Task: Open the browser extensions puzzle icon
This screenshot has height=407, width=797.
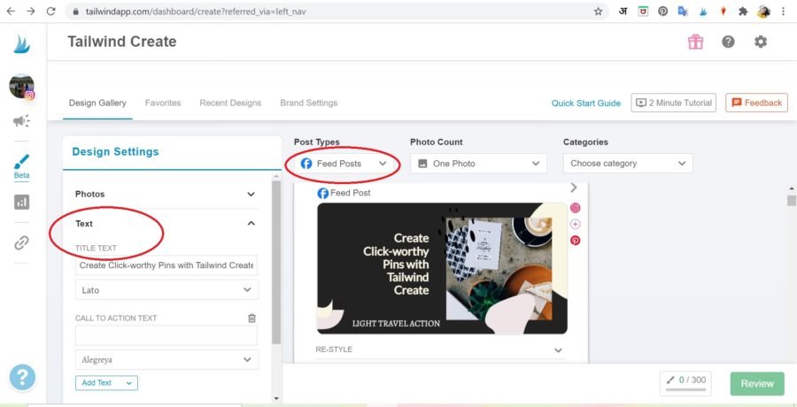Action: [x=743, y=12]
